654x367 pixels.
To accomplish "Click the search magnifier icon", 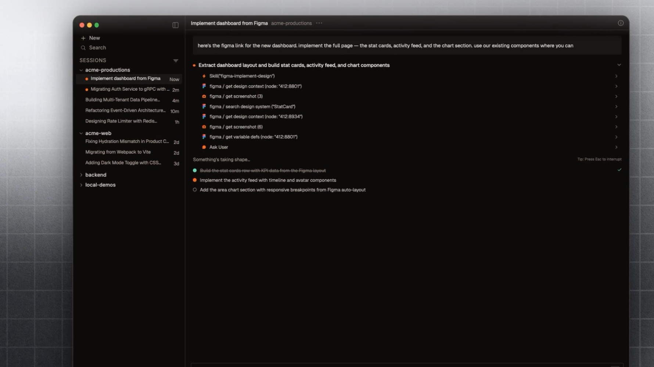I will (x=83, y=48).
